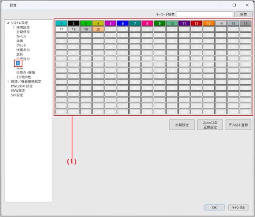Expand the 環境設定 tree node

click(x=13, y=27)
